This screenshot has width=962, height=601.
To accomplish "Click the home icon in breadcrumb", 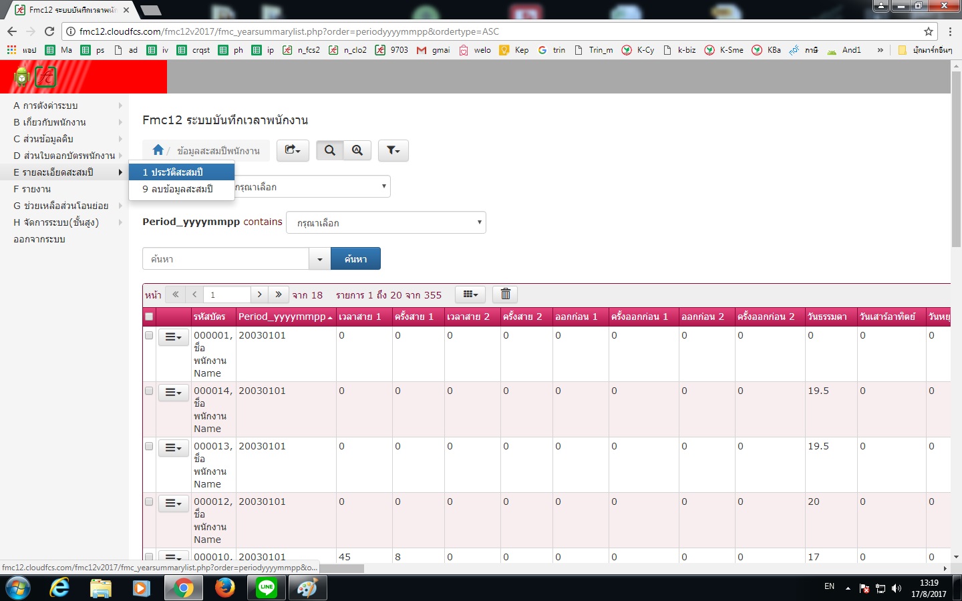I will pyautogui.click(x=158, y=150).
